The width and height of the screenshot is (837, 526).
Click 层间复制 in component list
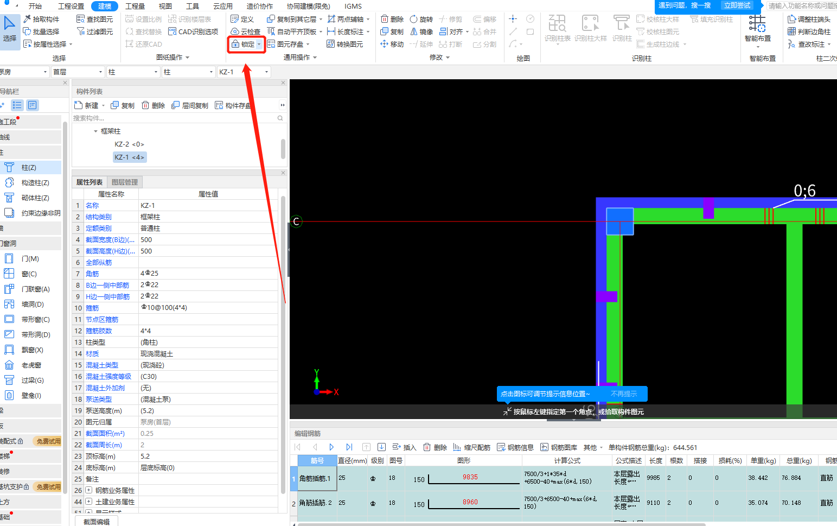coord(190,105)
